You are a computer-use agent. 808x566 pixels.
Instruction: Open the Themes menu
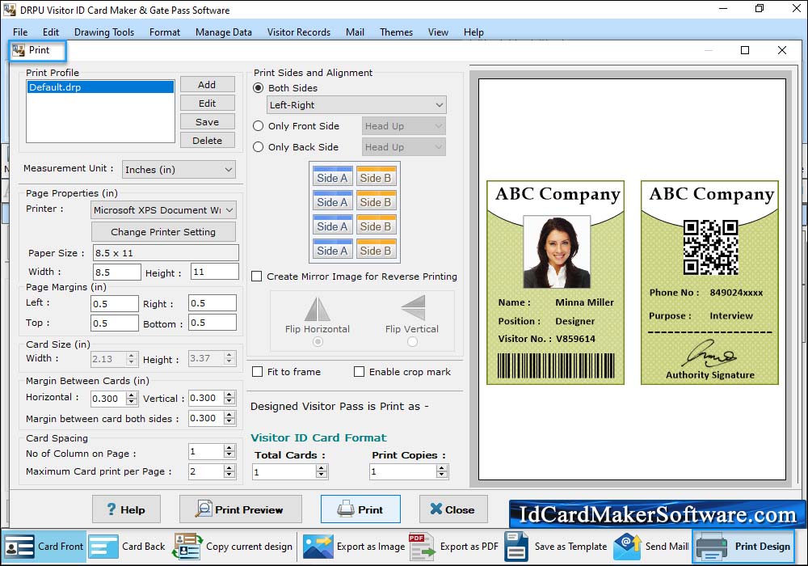(x=396, y=32)
